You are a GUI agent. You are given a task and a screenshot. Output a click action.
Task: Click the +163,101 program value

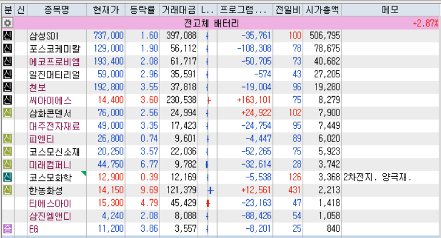tap(254, 100)
